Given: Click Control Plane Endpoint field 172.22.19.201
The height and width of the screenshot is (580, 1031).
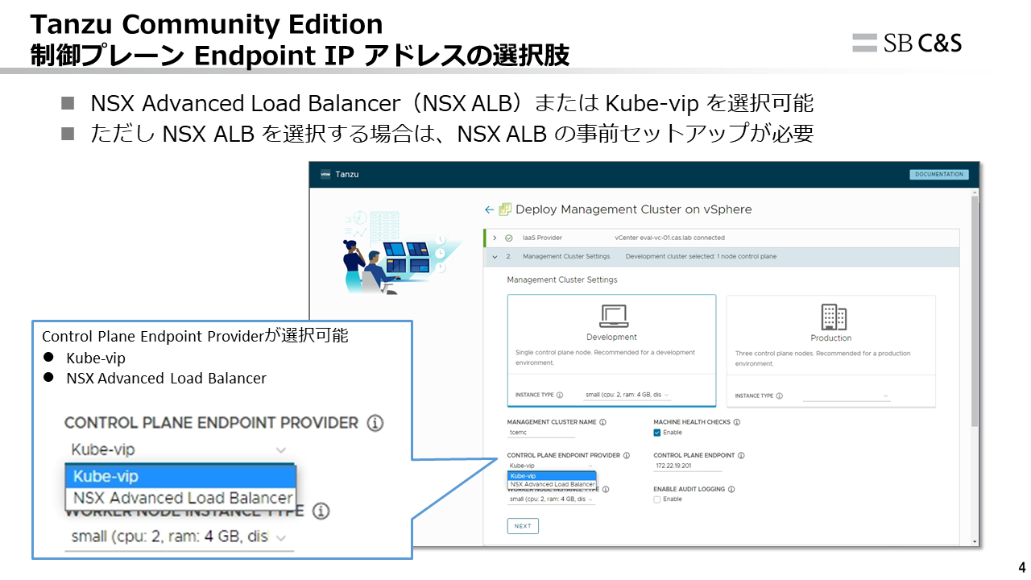Looking at the screenshot, I should coord(688,466).
